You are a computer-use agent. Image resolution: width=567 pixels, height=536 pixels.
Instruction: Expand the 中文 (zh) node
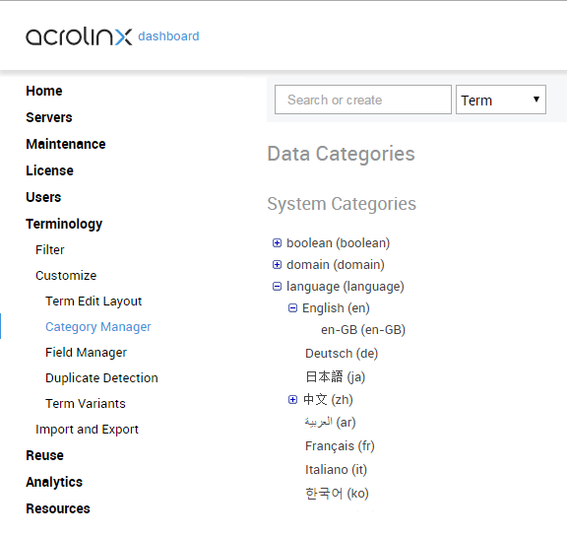point(292,399)
